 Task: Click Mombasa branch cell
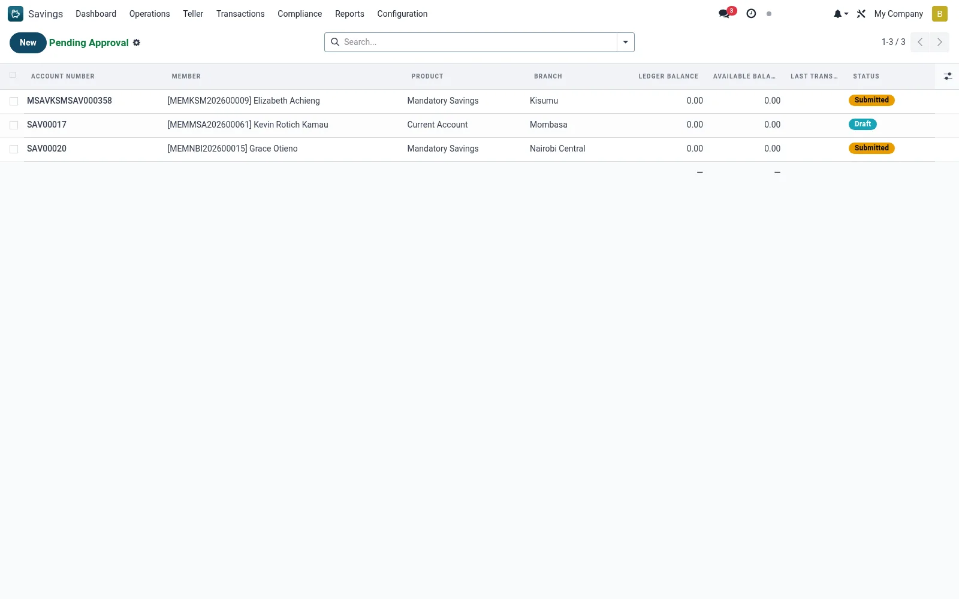[x=548, y=125]
